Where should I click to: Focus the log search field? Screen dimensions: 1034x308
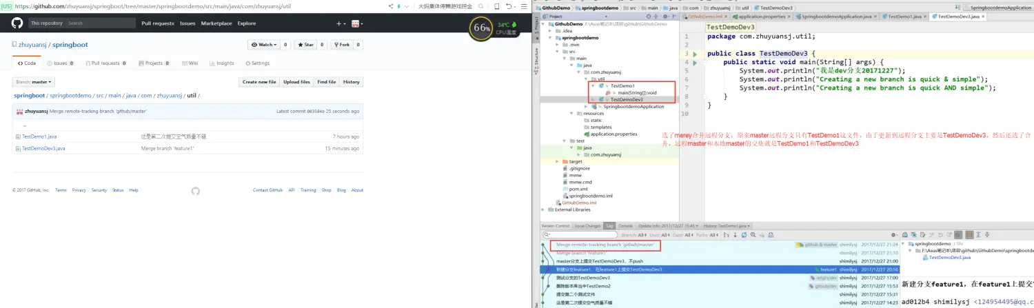click(579, 235)
